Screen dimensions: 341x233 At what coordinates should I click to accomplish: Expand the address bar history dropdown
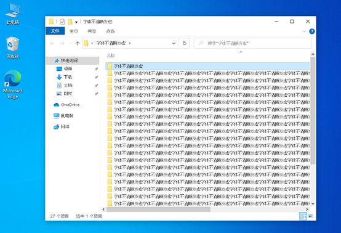[x=174, y=43]
